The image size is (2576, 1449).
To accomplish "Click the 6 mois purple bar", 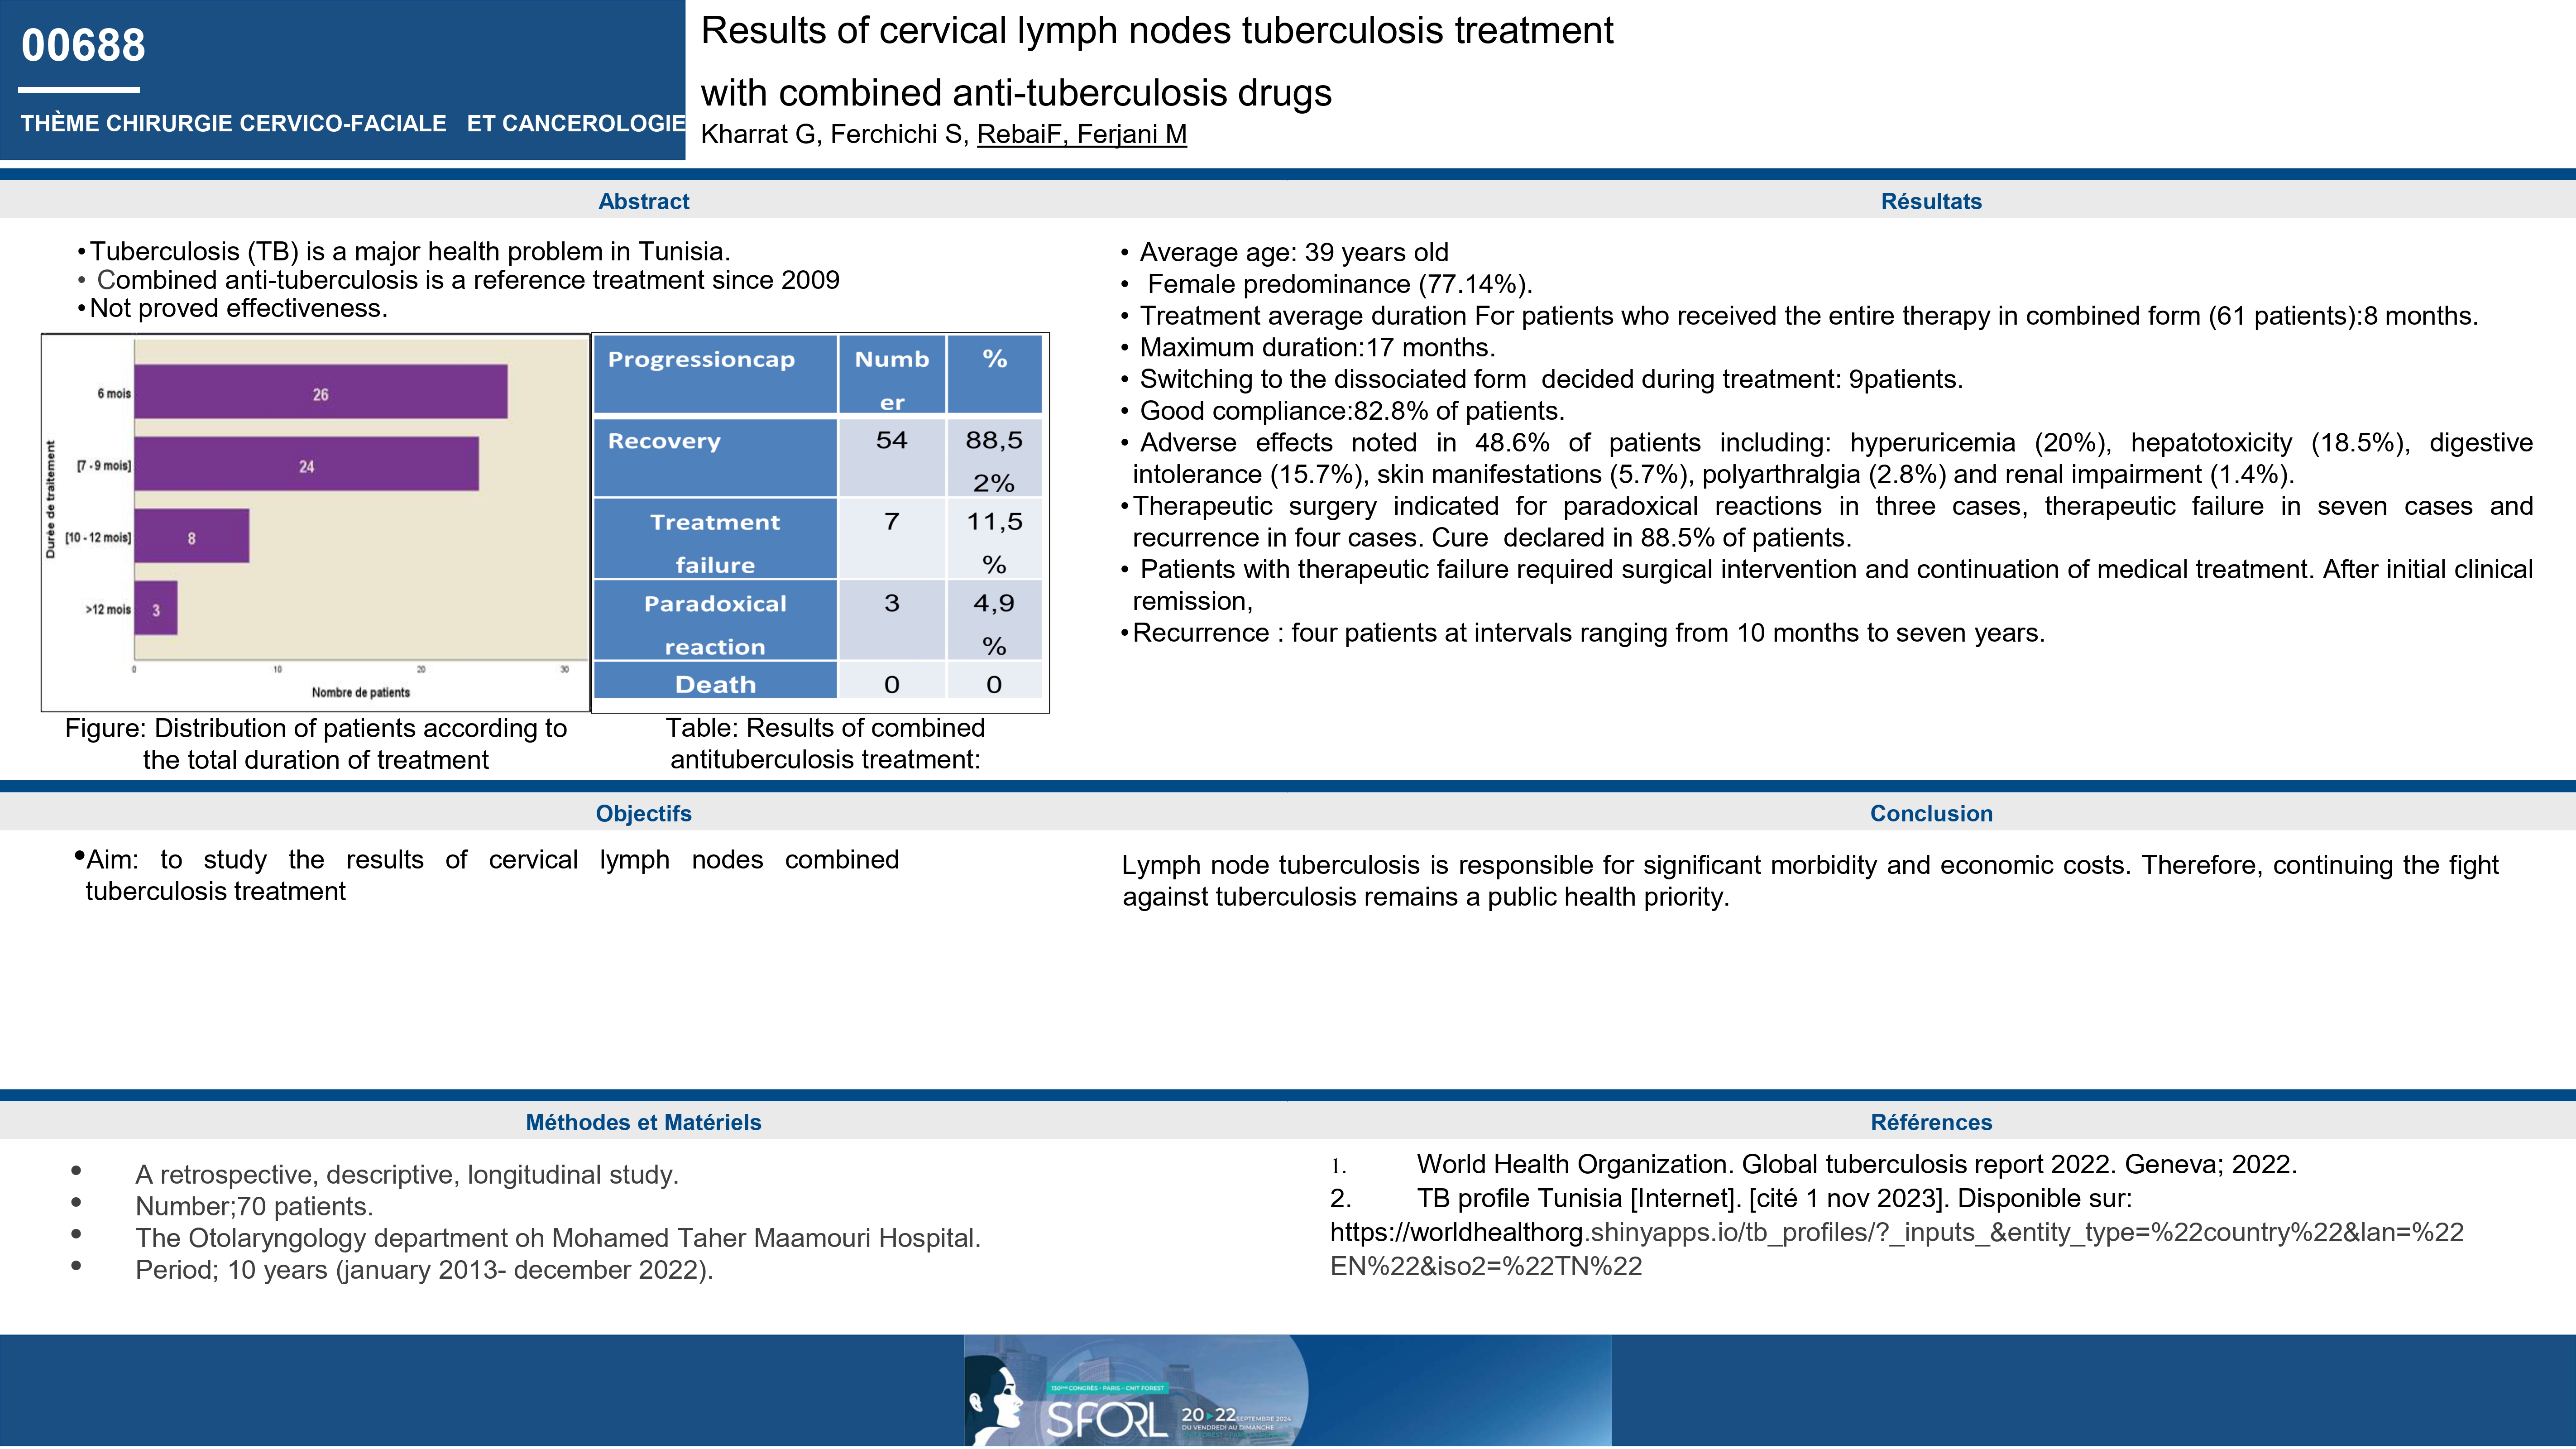I will tap(320, 392).
